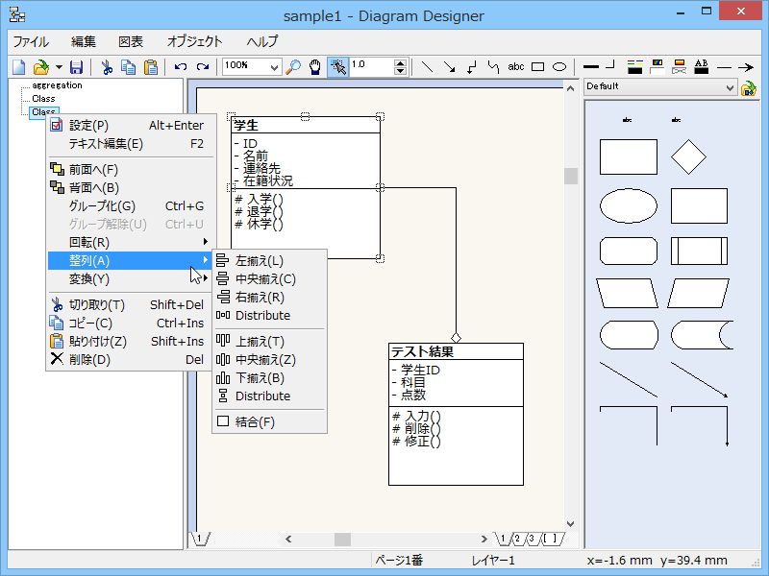Screen dimensions: 769x576
Task: Choose 切り取り(T) in context menu
Action: [x=131, y=304]
